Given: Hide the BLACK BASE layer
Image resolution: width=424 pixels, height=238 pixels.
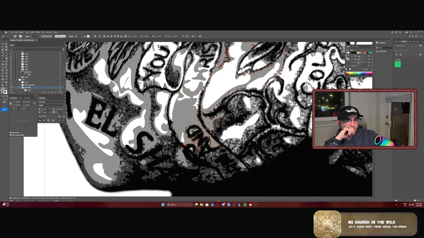Looking at the screenshot, I should [x=11, y=72].
